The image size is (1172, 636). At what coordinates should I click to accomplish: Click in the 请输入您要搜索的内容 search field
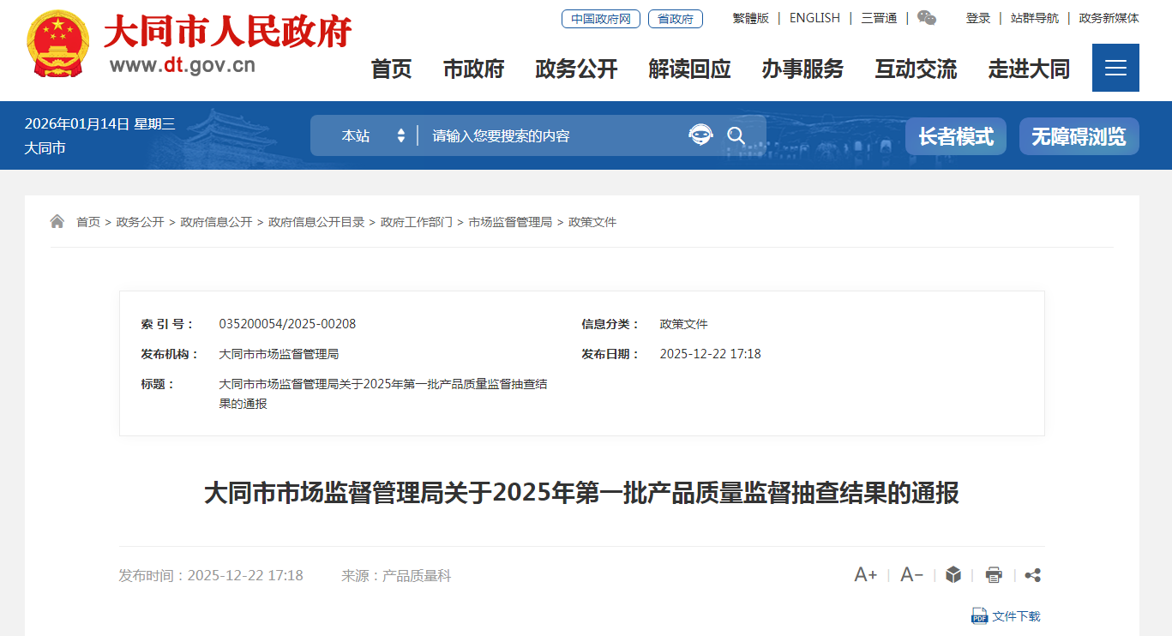click(549, 135)
